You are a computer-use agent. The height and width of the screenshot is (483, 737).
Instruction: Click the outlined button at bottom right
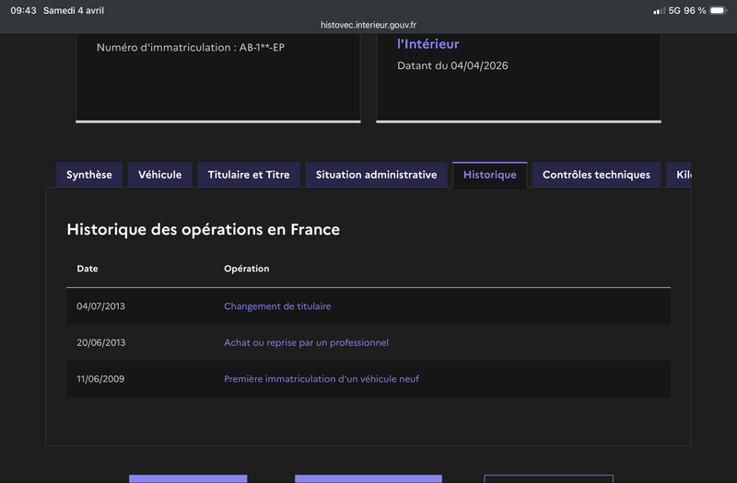(548, 478)
